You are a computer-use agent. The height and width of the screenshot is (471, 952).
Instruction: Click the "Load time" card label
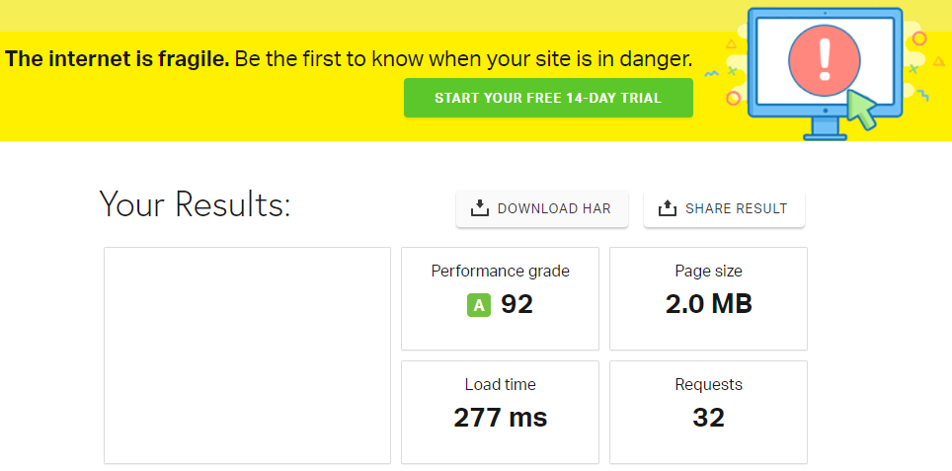point(500,384)
